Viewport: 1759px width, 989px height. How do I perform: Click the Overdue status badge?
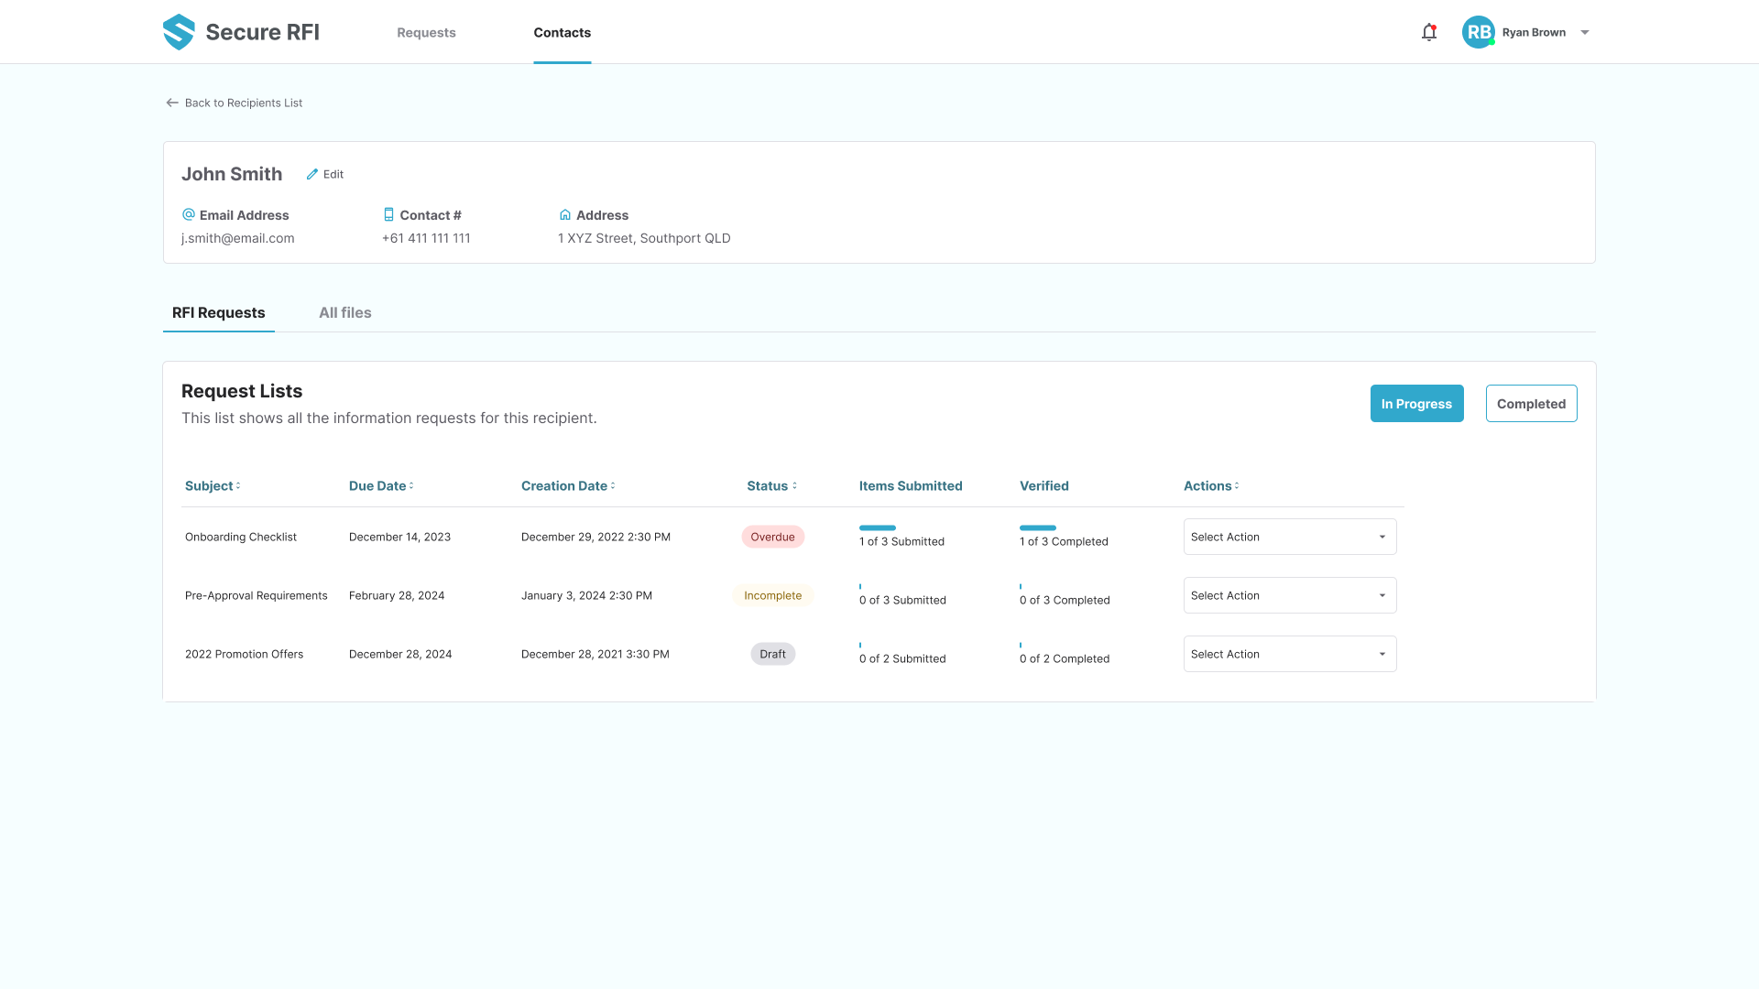click(772, 537)
